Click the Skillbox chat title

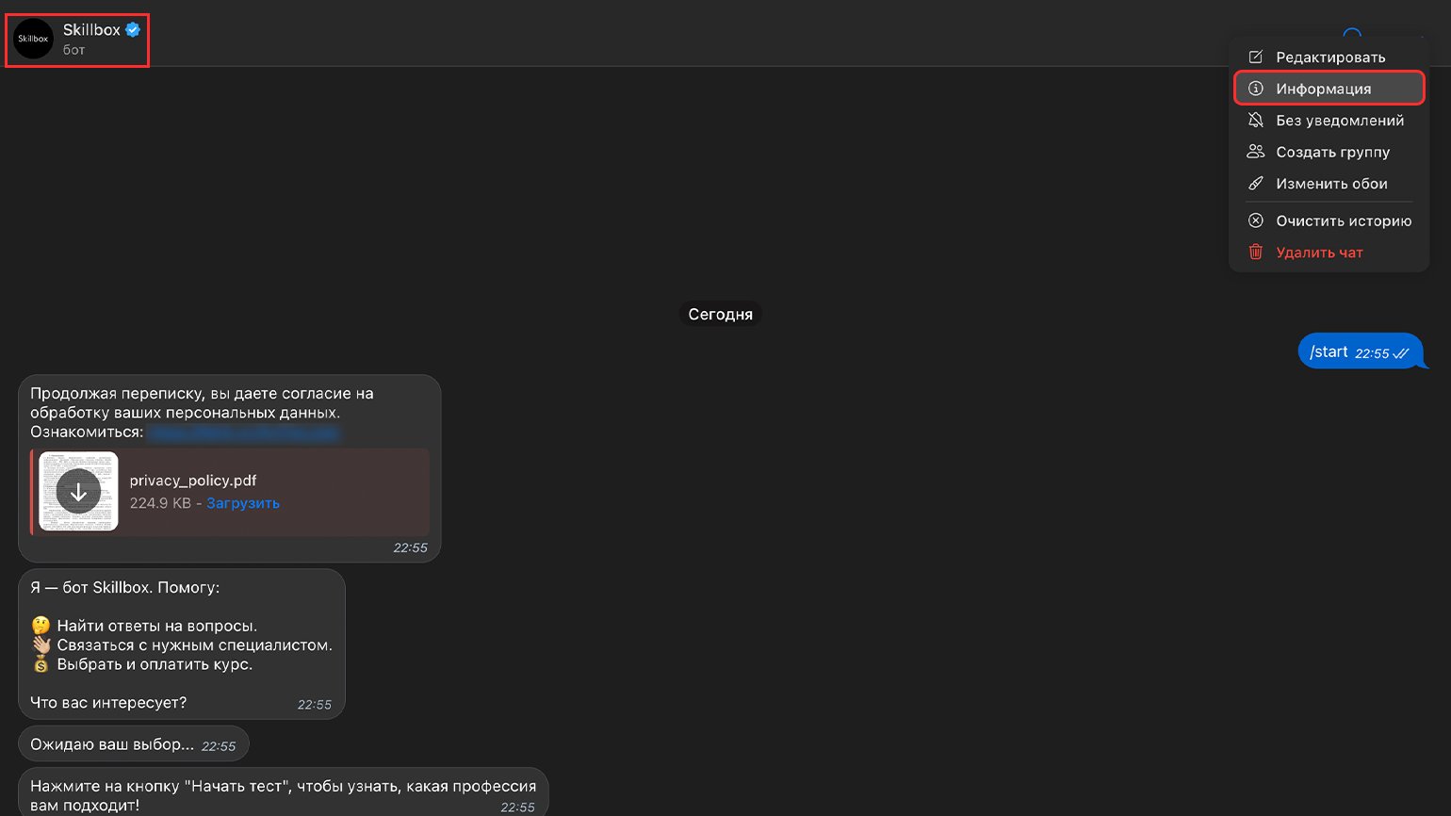[x=91, y=30]
